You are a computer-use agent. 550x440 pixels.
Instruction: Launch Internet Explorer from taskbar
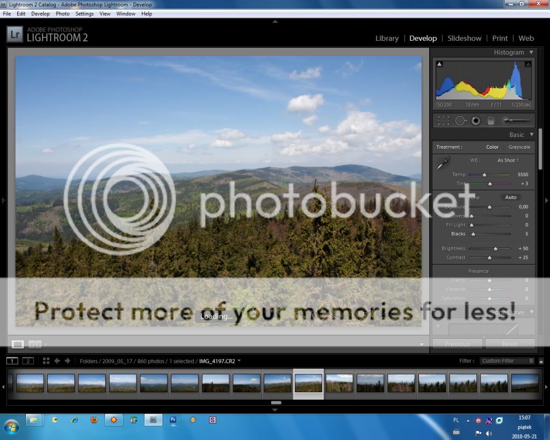point(74,420)
